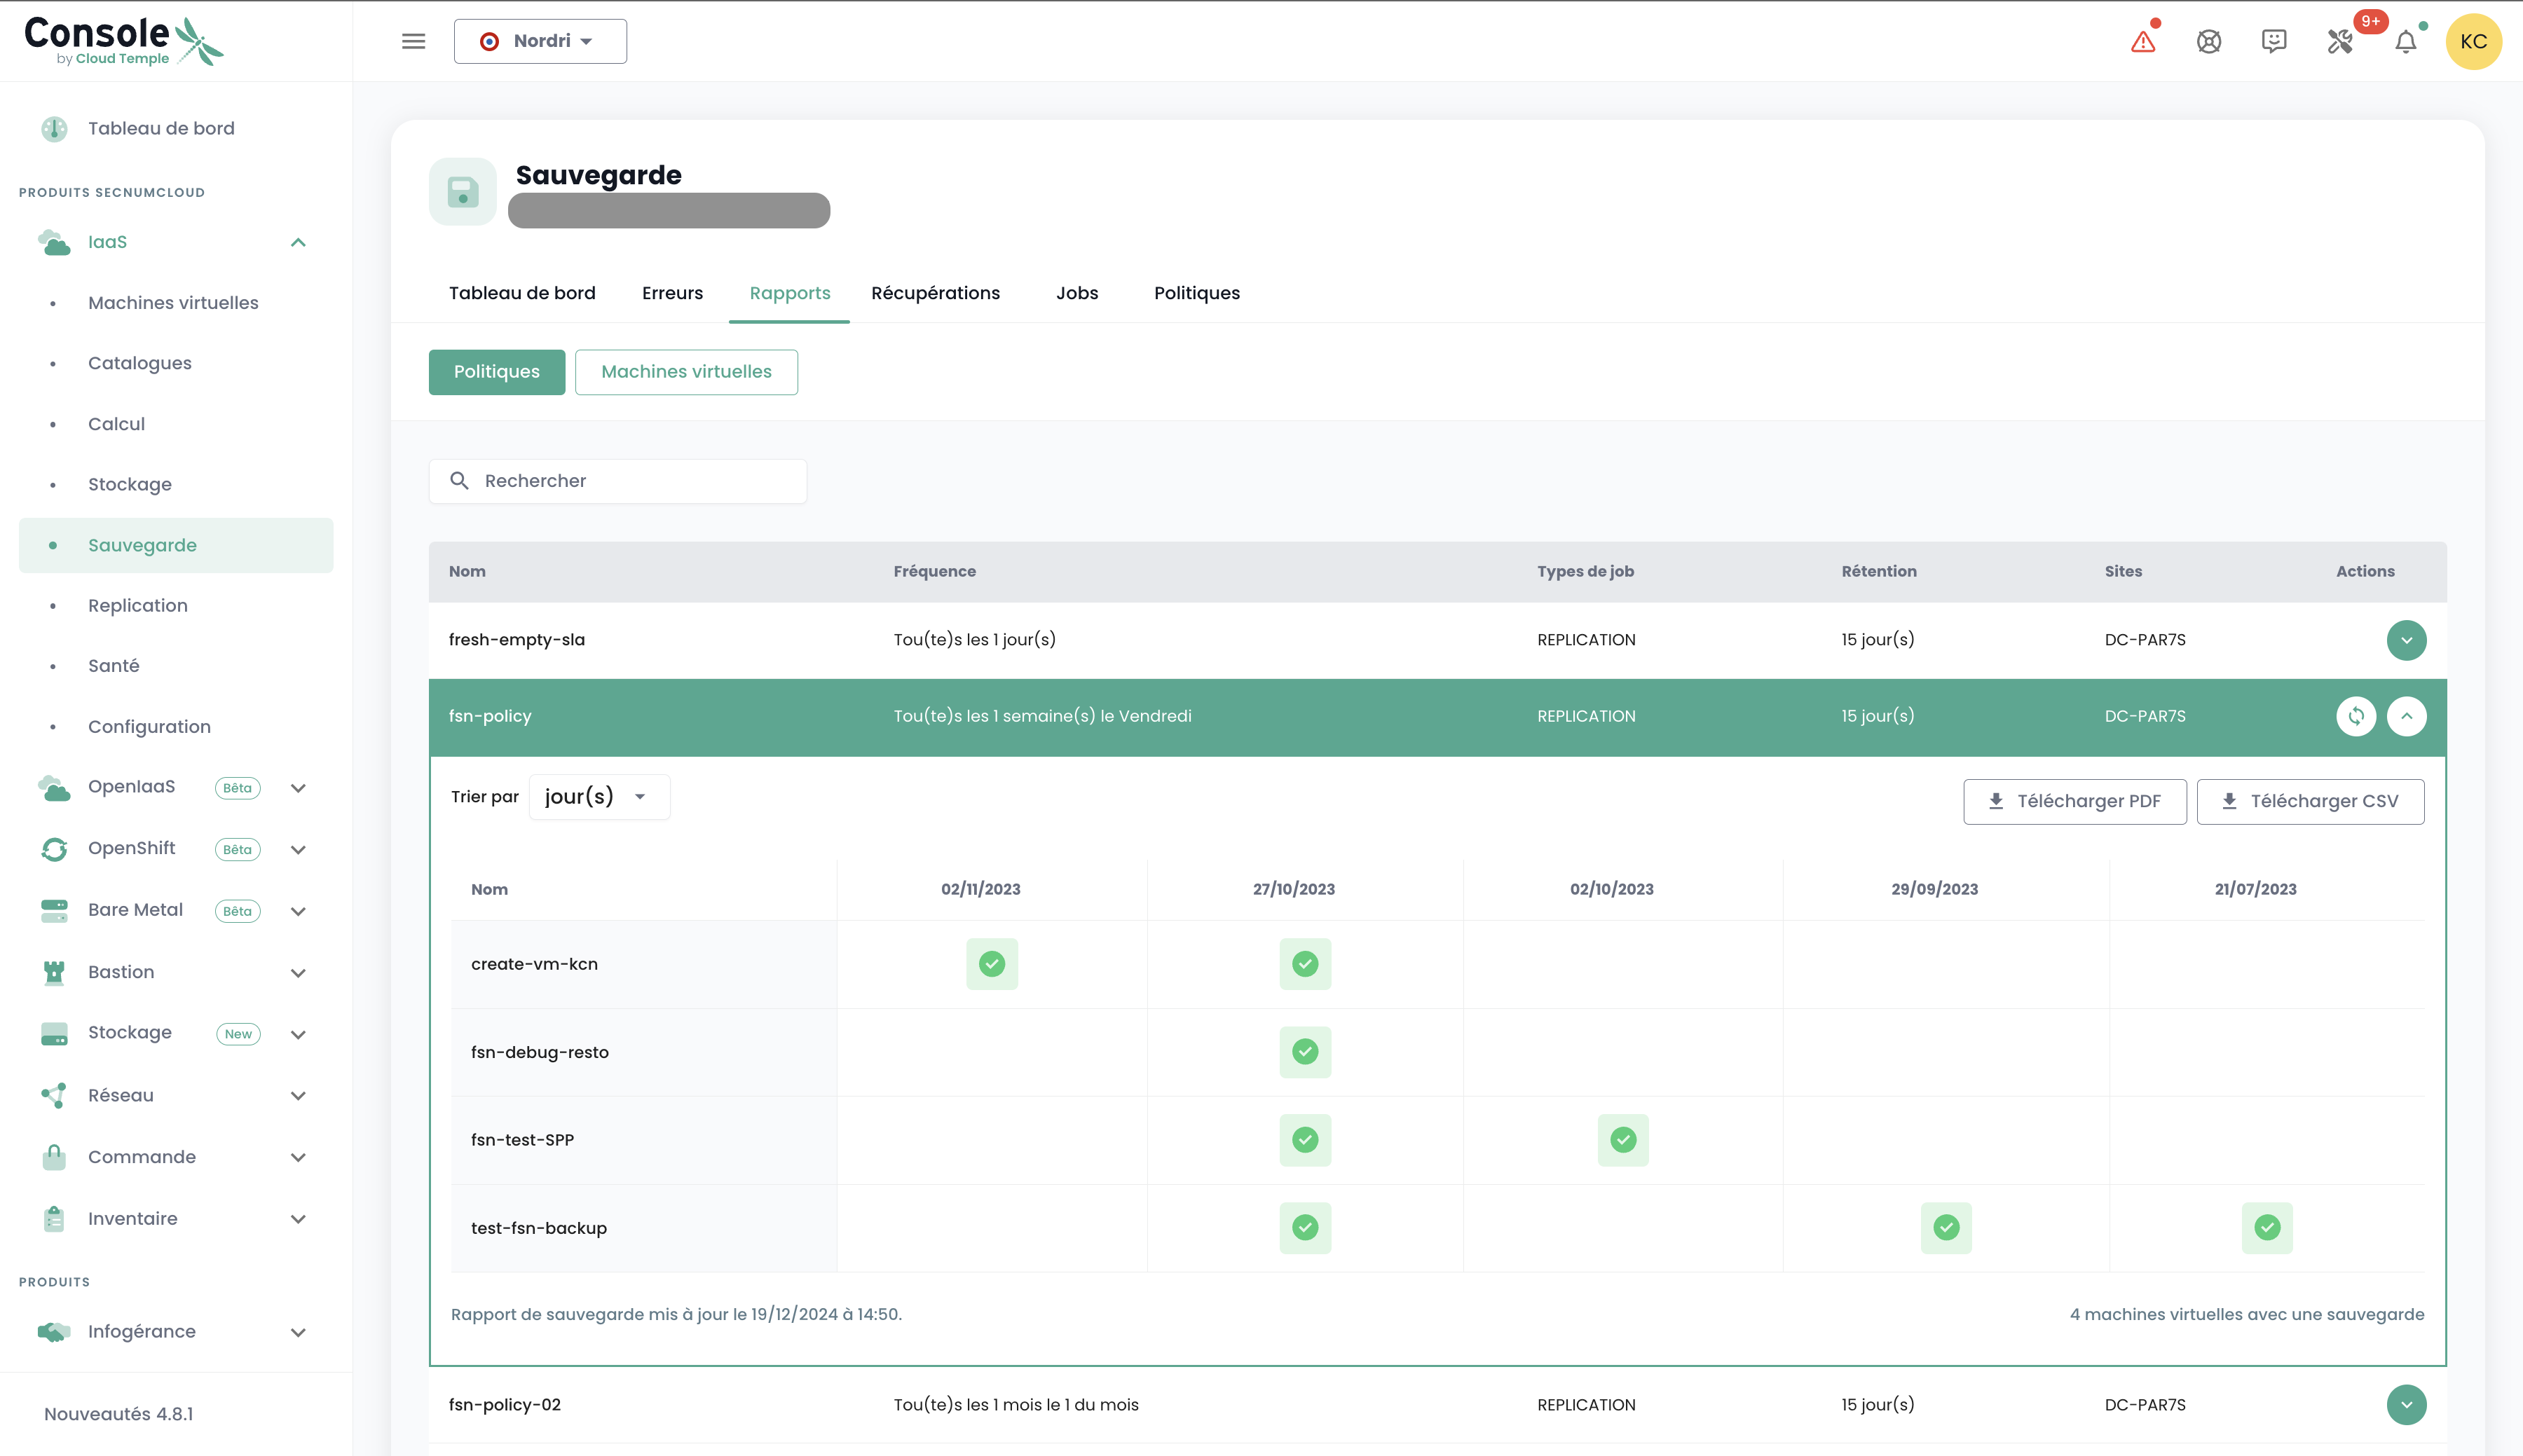Open the feedback chat icon
The width and height of the screenshot is (2523, 1456).
[2274, 41]
